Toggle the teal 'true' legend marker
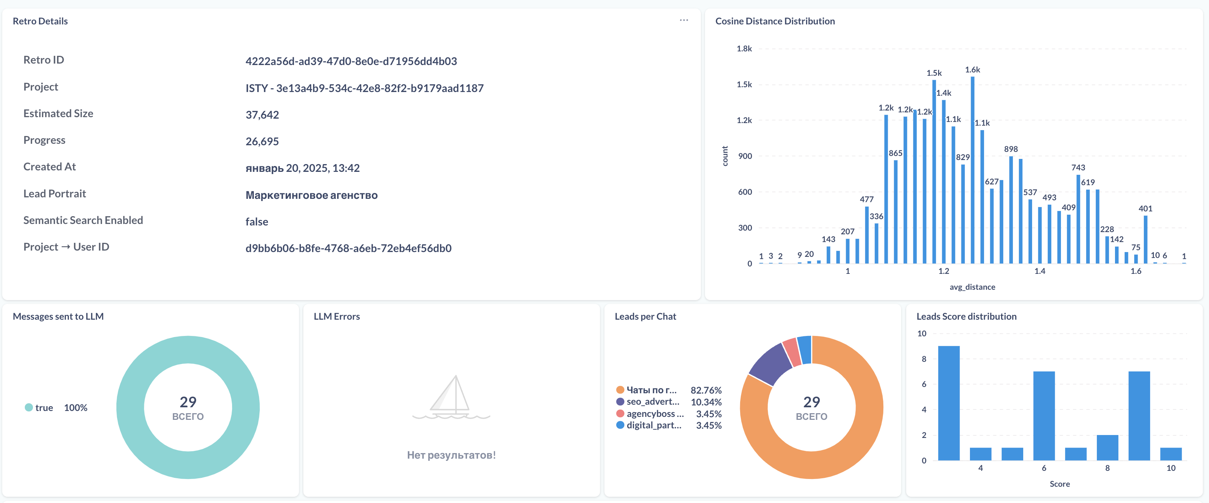This screenshot has height=503, width=1209. 28,407
